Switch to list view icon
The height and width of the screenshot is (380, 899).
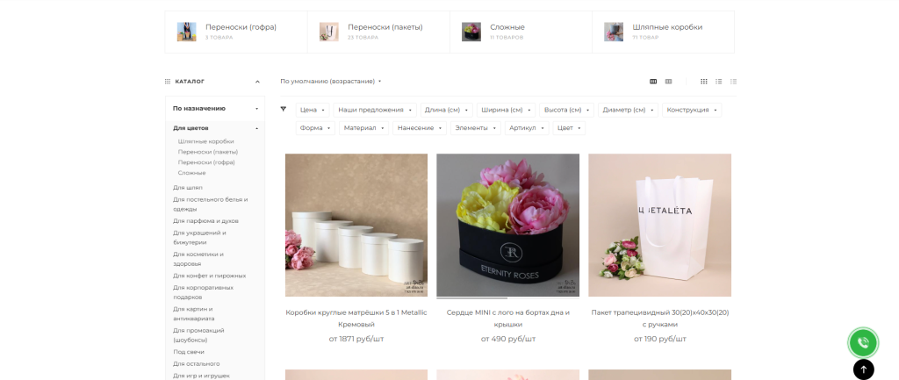click(x=718, y=82)
